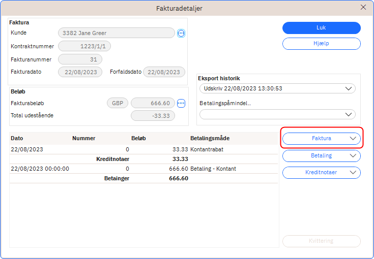Select the Kontantrabat credit note row
This screenshot has width=374, height=259.
144,149
